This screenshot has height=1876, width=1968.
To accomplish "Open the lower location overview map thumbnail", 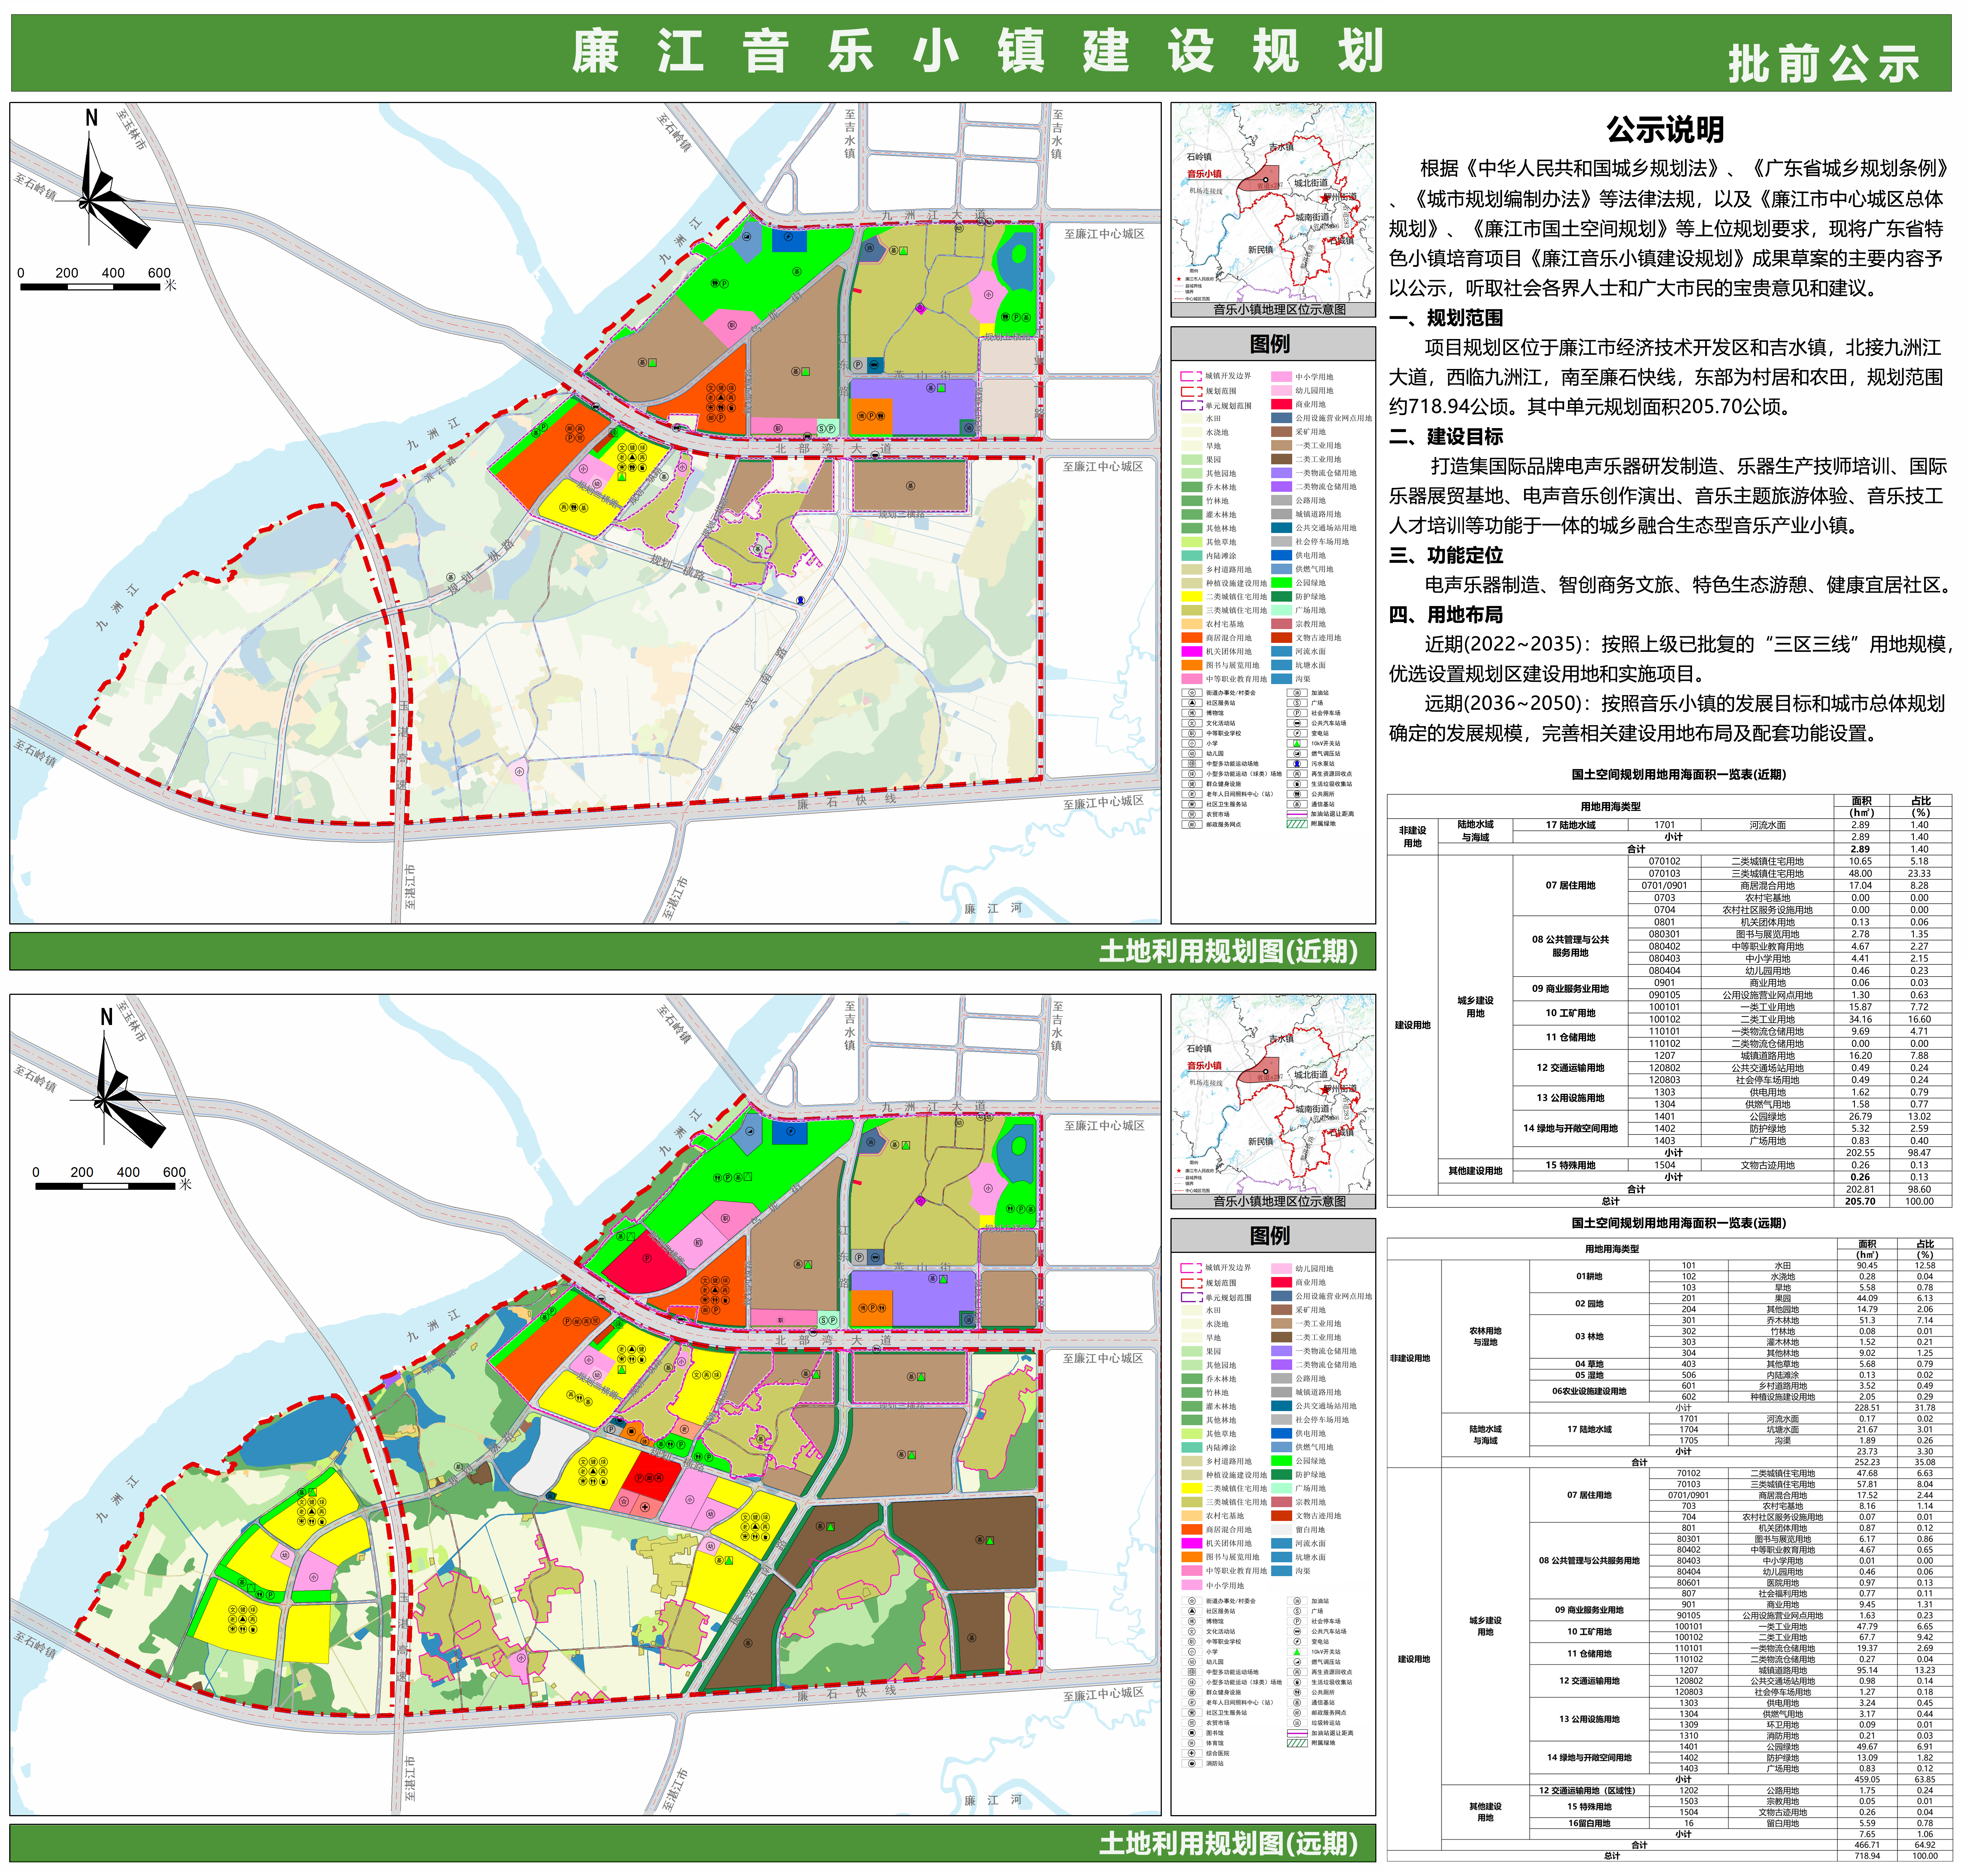I will click(1273, 1097).
